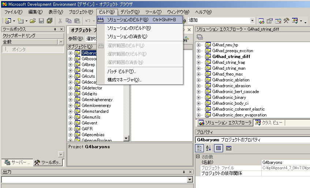Select Rebuild Solution menu entry
This screenshot has width=310, height=188.
click(140, 28)
